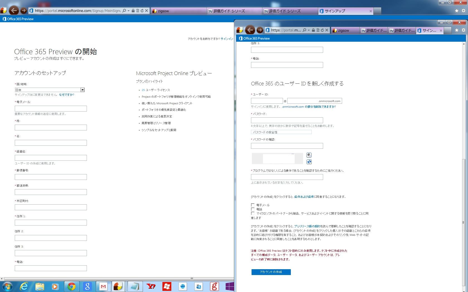This screenshot has width=468, height=292.
Task: Click the back arrow in the right browser window
Action: pos(250,30)
